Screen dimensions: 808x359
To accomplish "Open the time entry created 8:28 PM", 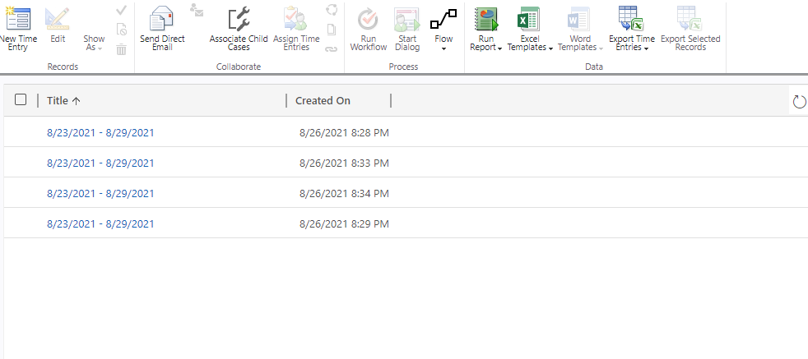I will point(100,132).
